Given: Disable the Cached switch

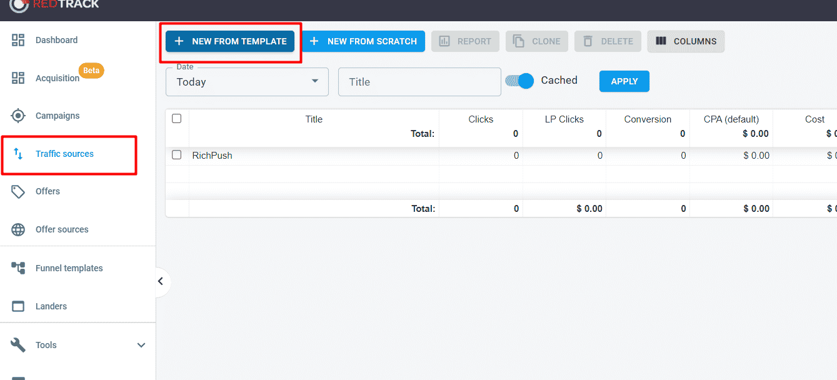Looking at the screenshot, I should [519, 81].
